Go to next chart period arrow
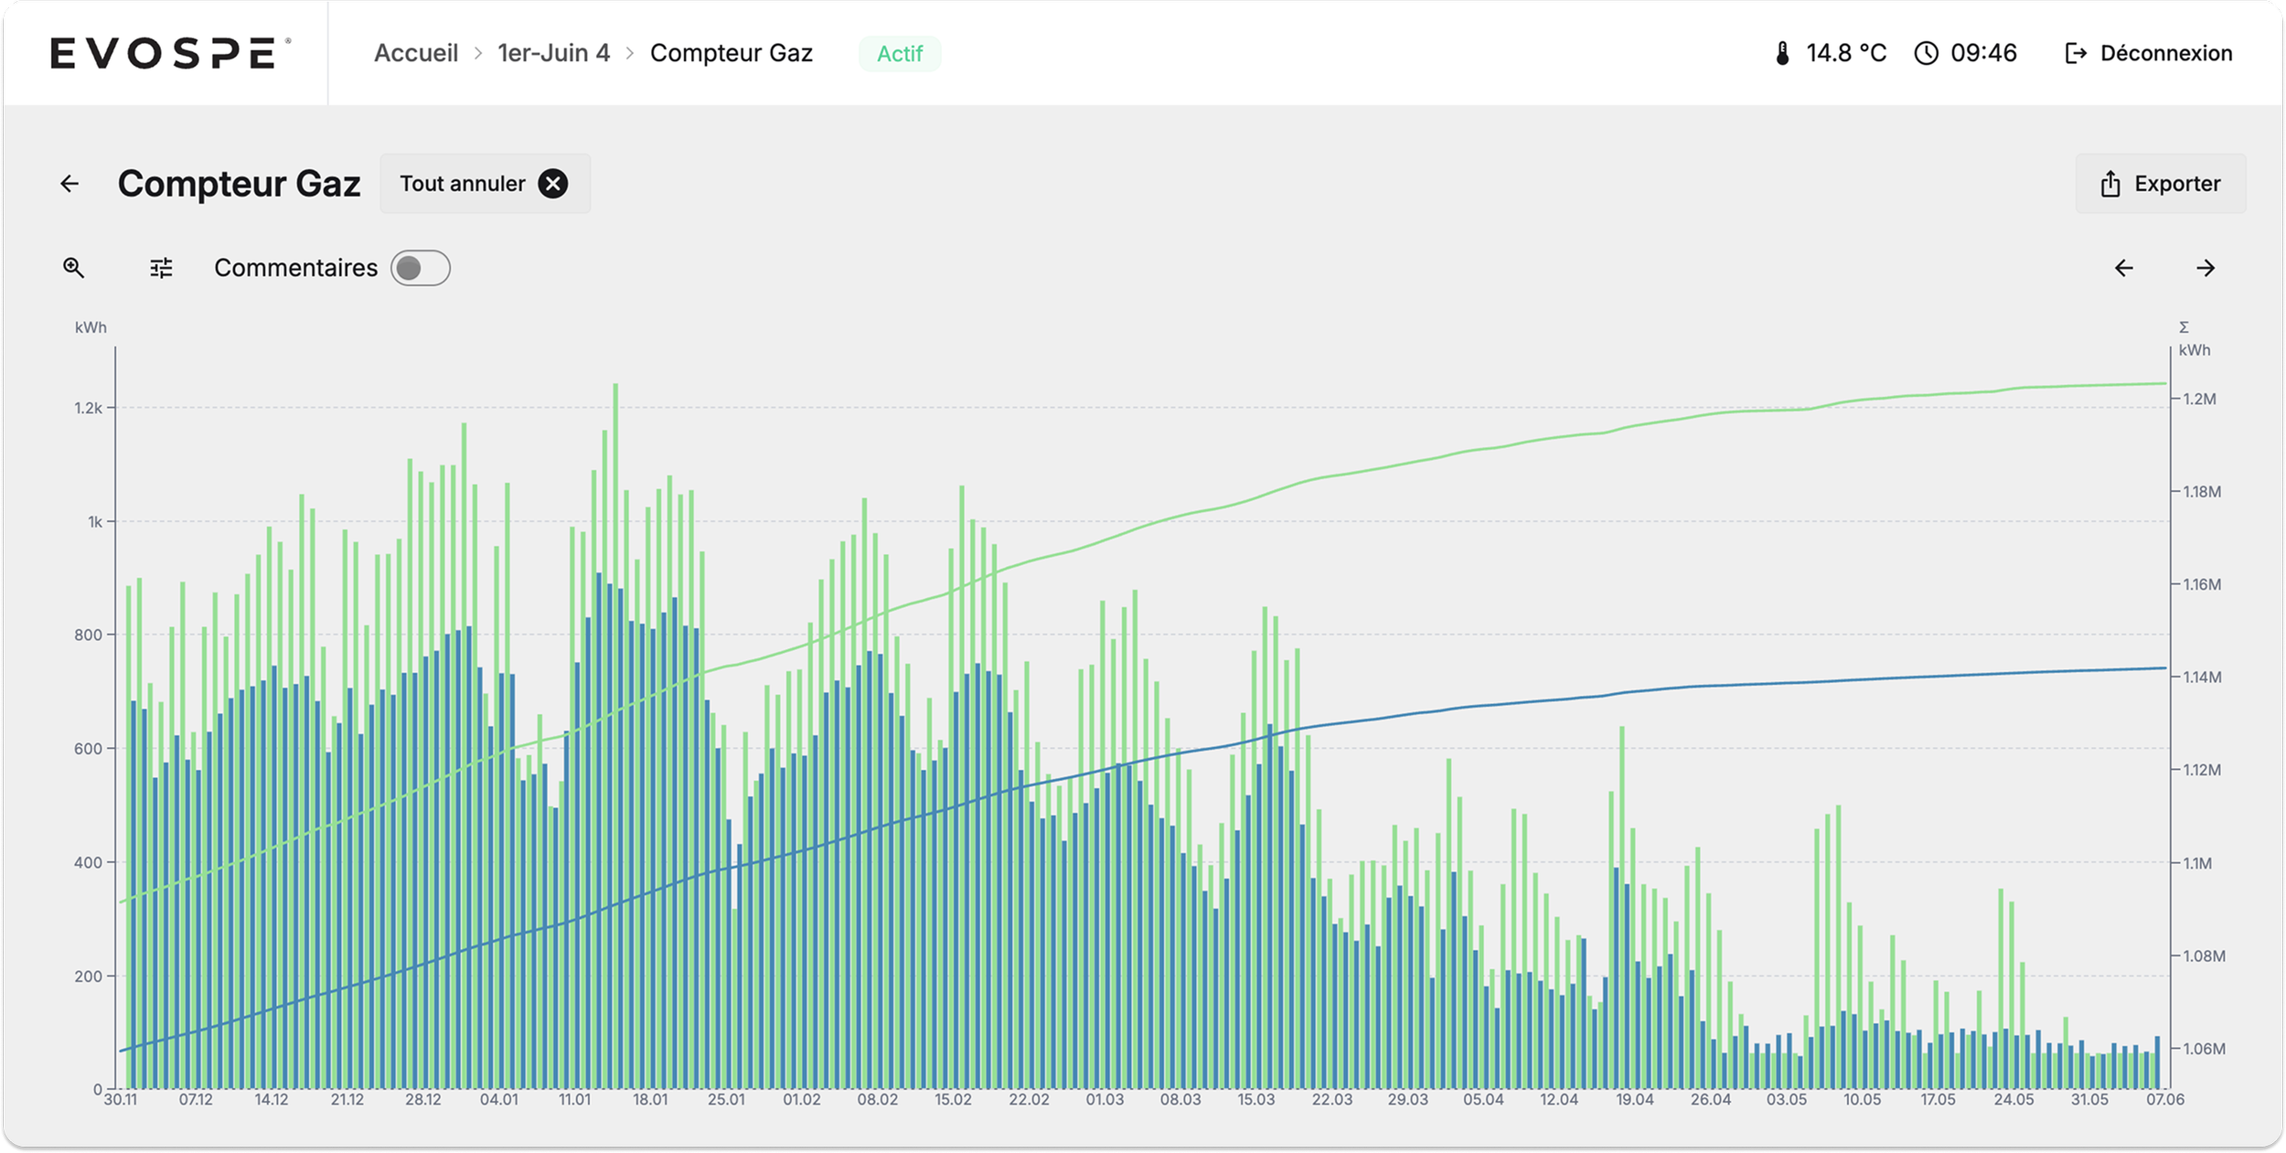 pyautogui.click(x=2206, y=268)
